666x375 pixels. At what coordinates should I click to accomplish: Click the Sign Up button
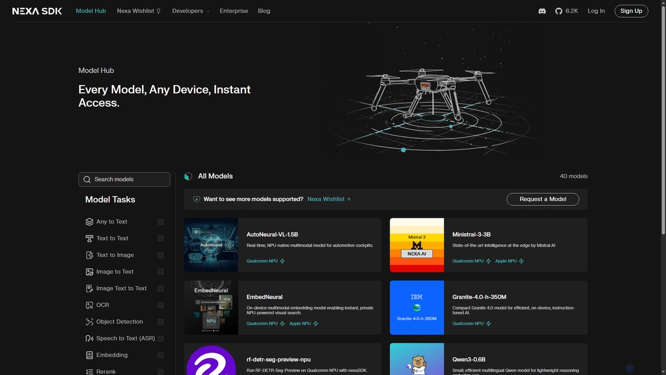pyautogui.click(x=631, y=11)
